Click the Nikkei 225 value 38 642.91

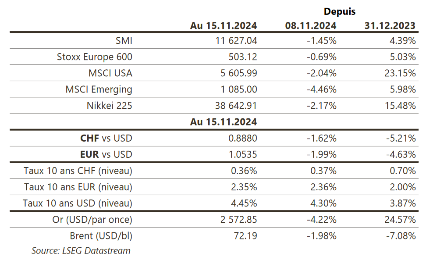pos(233,106)
